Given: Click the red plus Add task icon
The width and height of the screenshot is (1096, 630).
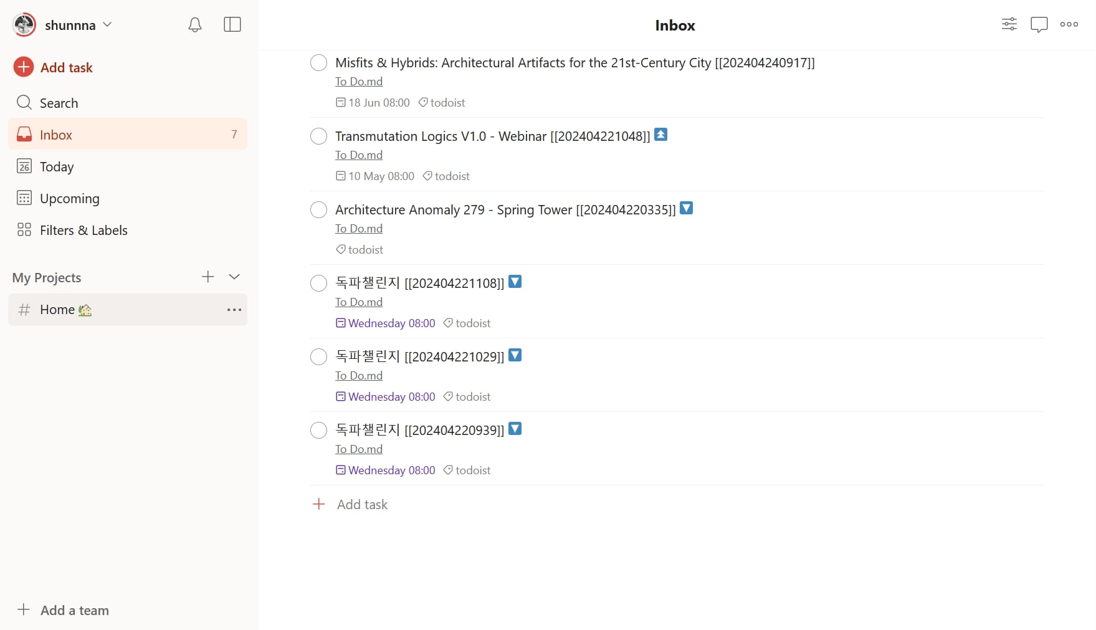Looking at the screenshot, I should [24, 67].
